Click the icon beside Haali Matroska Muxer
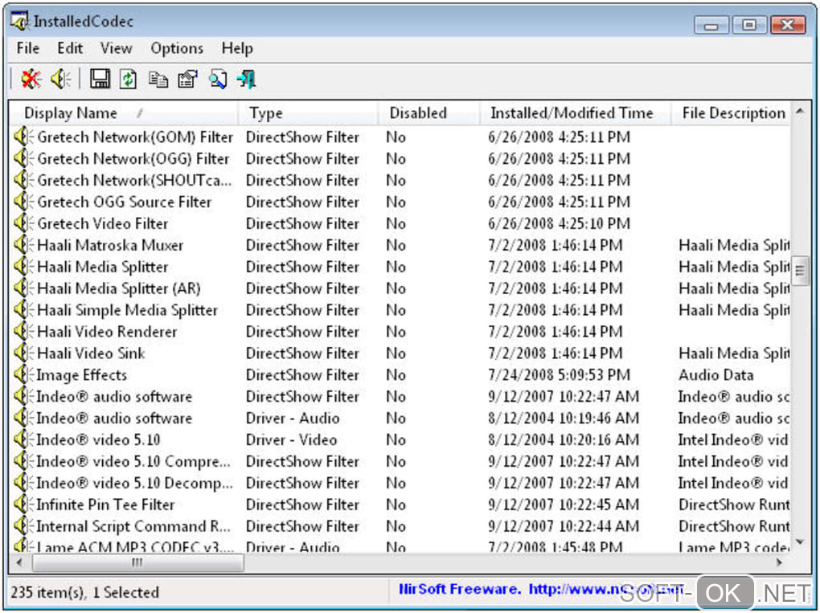The height and width of the screenshot is (613, 820). coord(23,245)
